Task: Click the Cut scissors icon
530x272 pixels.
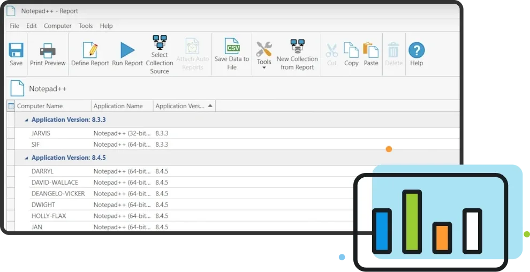Action: [331, 51]
